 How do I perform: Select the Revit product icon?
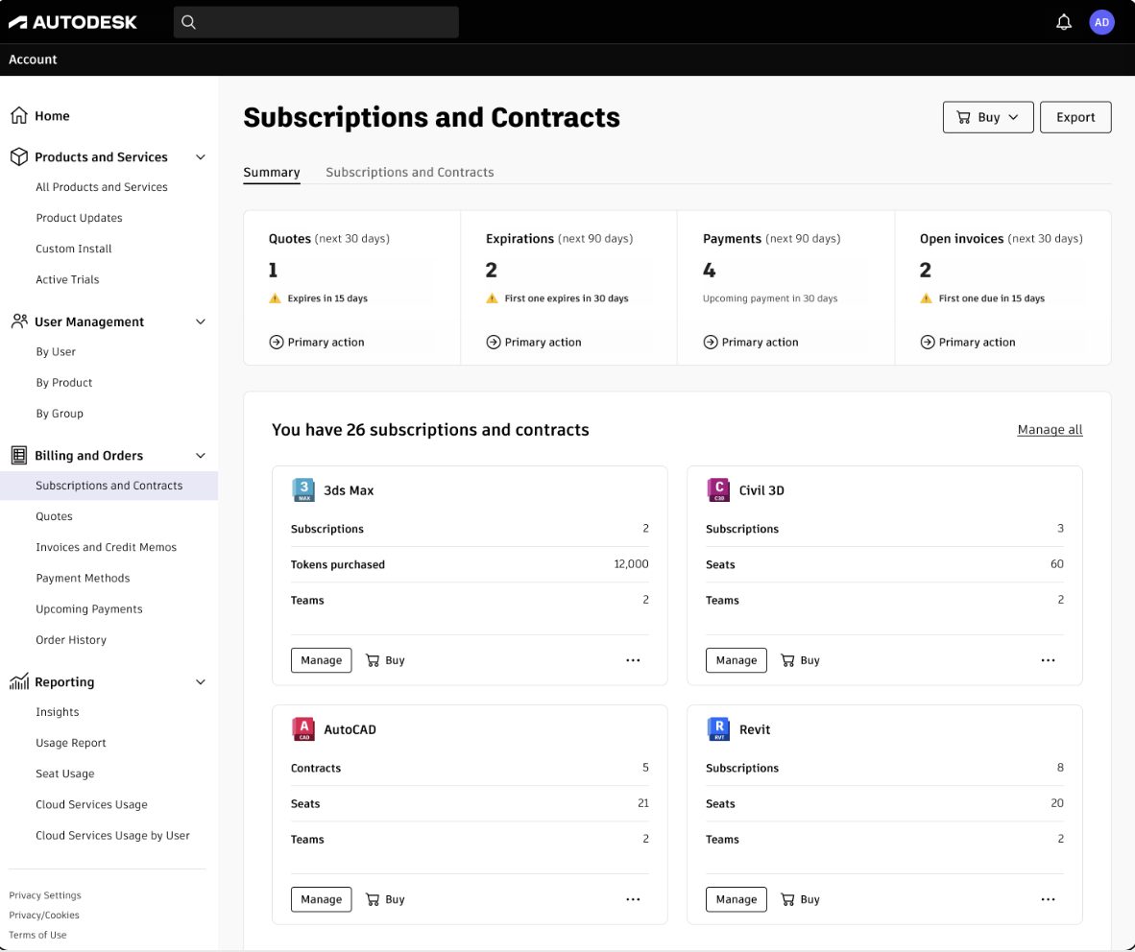click(719, 728)
